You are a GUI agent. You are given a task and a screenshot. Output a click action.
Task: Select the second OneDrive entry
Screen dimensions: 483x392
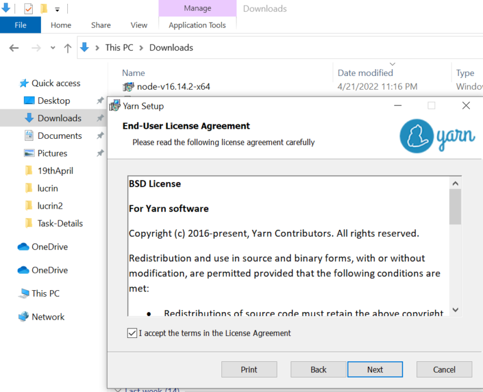50,270
